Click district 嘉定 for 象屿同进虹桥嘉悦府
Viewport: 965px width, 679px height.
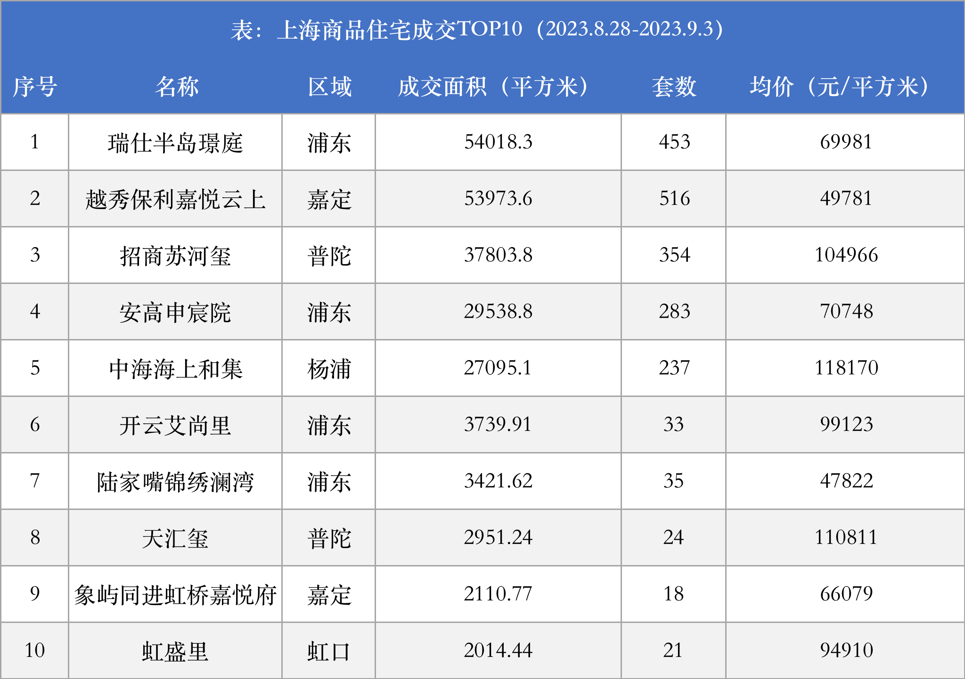(329, 595)
